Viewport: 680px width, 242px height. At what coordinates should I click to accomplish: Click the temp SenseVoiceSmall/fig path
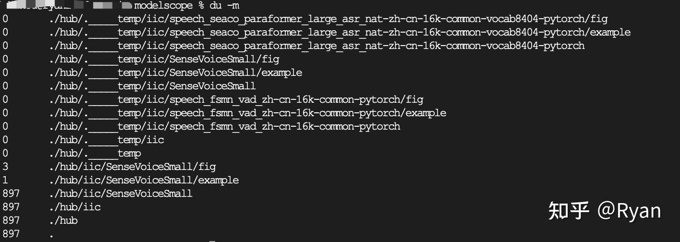164,60
